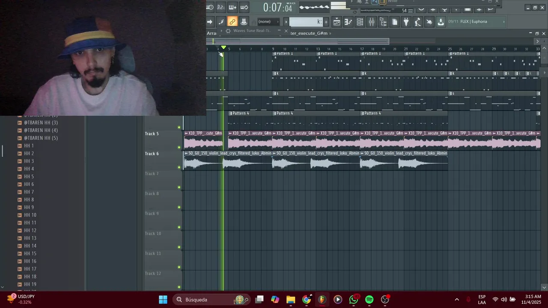Viewport: 548px width, 308px height.
Task: Click the arrow after ter_execute_G#m breadcrumb
Action: click(331, 33)
